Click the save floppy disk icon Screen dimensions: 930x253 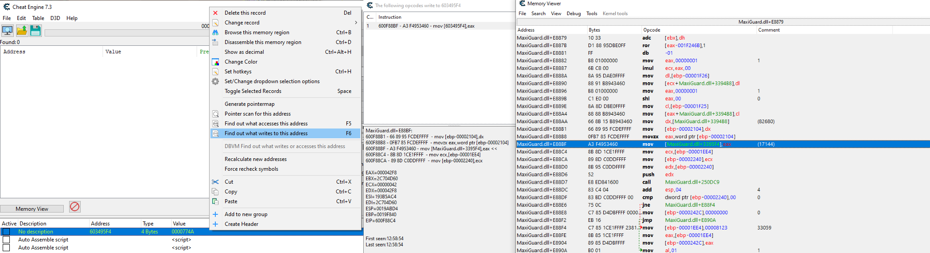(x=36, y=30)
